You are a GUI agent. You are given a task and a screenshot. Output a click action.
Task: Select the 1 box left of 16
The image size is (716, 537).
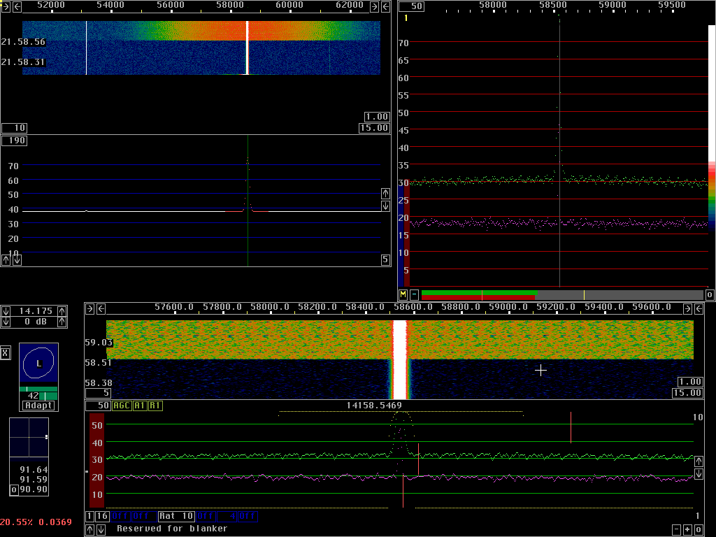(90, 517)
